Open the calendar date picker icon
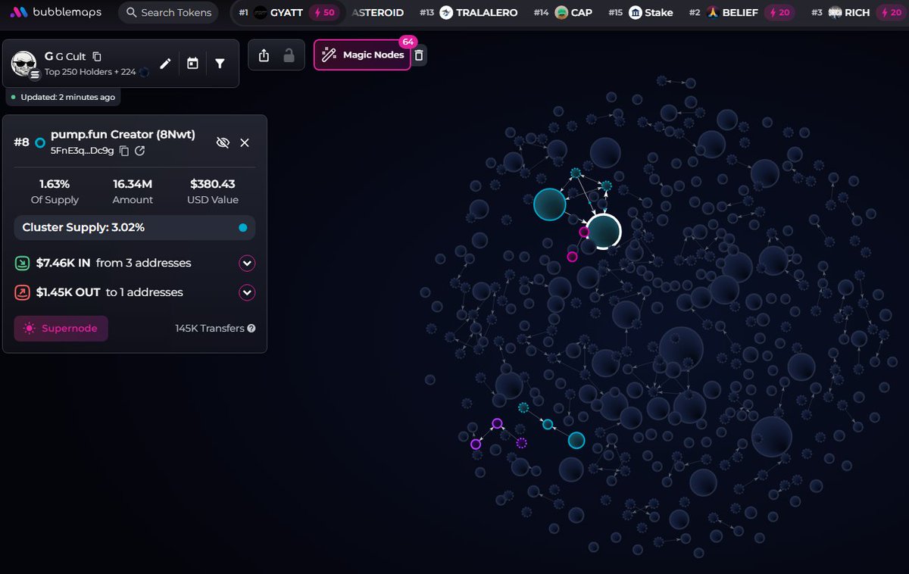The height and width of the screenshot is (574, 909). (x=192, y=64)
